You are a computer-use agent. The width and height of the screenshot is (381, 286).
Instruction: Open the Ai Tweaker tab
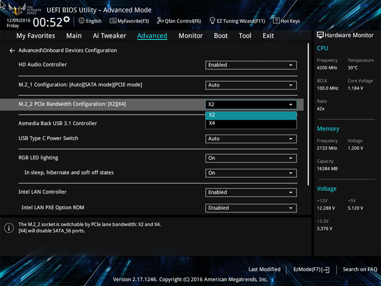coord(110,36)
